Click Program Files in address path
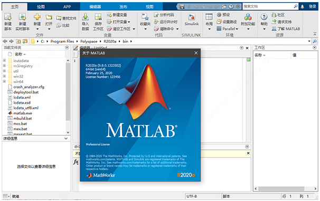 coord(62,41)
